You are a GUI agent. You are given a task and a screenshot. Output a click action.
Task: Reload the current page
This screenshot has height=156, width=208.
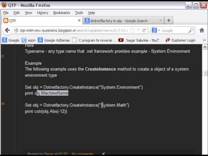click(x=144, y=30)
